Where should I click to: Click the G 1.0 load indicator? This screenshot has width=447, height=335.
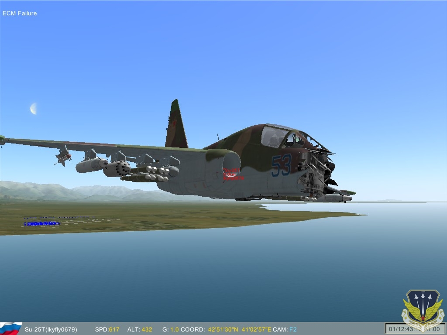coord(171,329)
